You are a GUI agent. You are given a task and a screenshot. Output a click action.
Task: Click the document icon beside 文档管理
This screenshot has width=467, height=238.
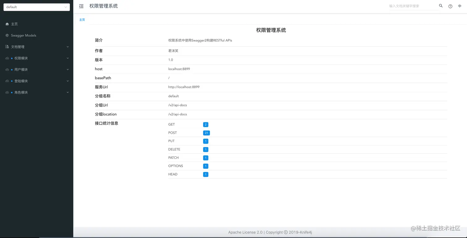click(7, 47)
